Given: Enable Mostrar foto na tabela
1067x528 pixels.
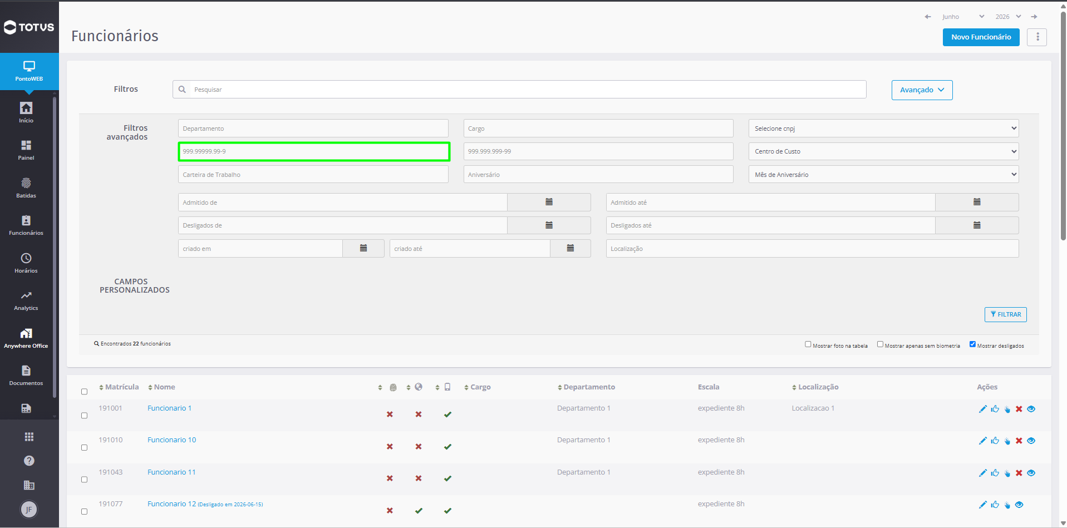Looking at the screenshot, I should click(808, 344).
